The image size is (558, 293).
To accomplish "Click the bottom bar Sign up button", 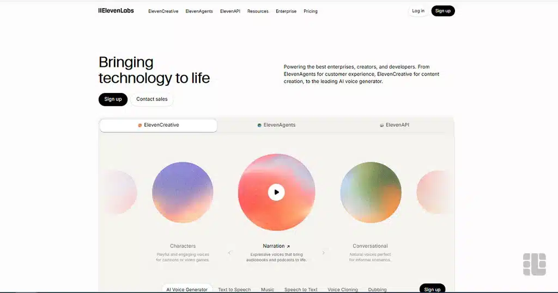I will (x=432, y=289).
